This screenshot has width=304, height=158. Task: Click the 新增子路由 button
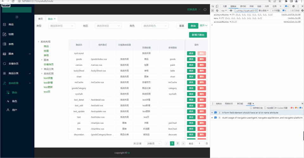click(198, 35)
